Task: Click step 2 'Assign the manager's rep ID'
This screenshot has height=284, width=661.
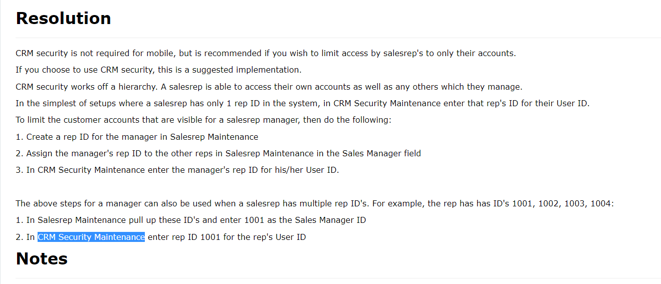Action: [x=218, y=153]
